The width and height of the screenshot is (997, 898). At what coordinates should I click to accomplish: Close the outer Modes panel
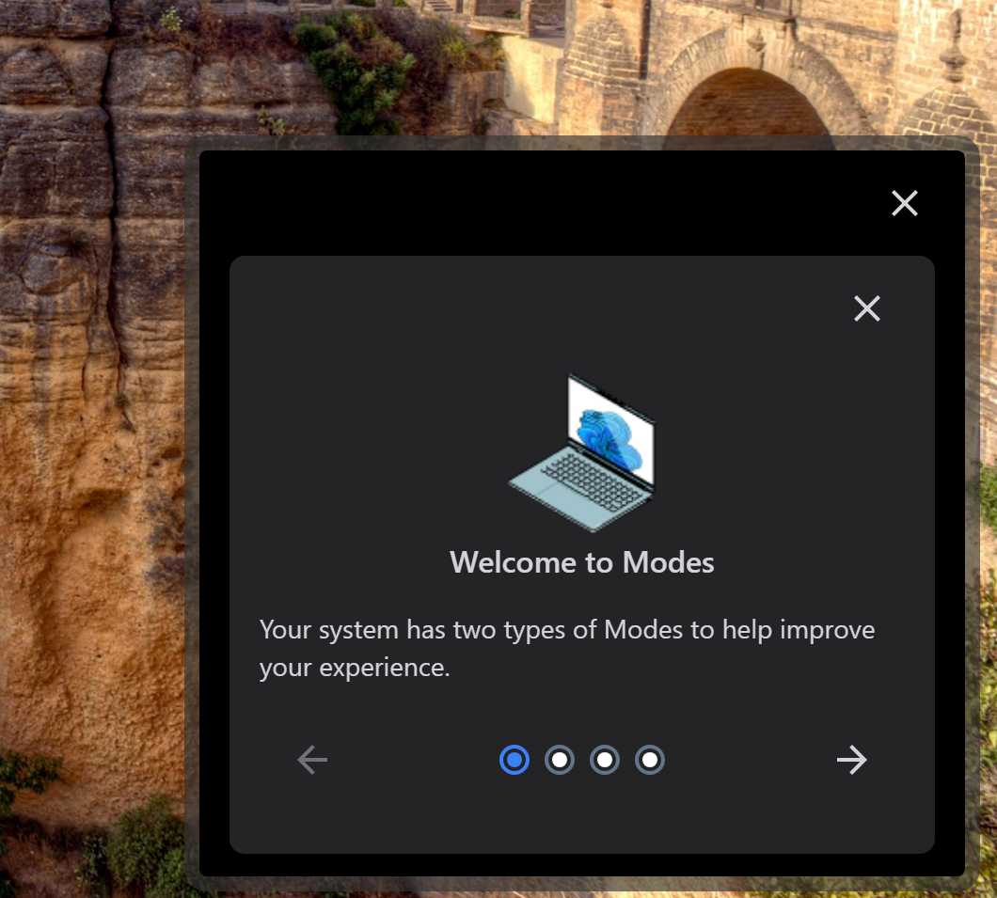(x=904, y=203)
